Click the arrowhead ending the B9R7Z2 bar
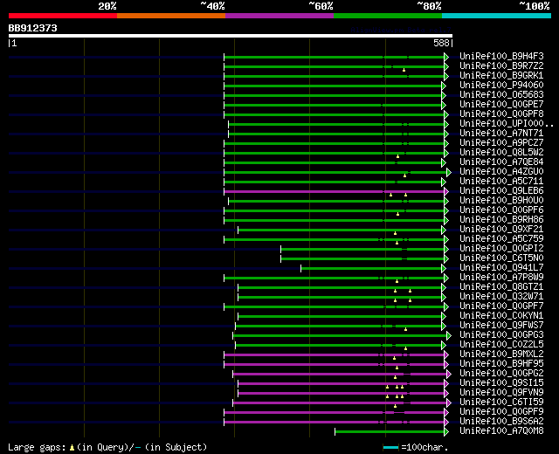 click(x=446, y=66)
